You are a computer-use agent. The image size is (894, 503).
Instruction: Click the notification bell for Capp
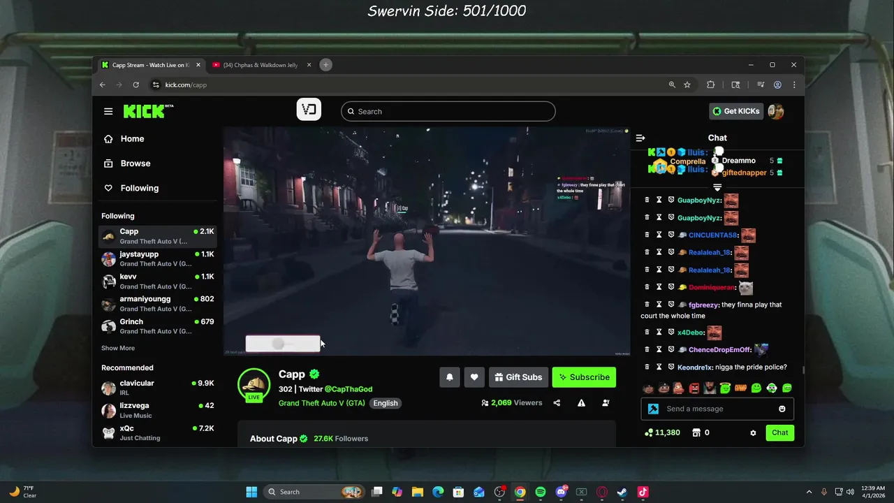[x=450, y=377]
